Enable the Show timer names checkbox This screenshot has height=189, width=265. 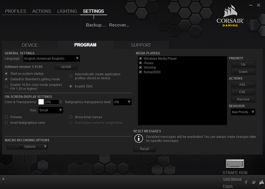pos(71,117)
